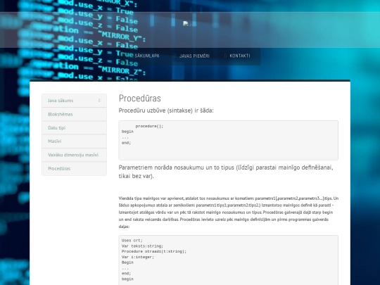The image size is (380, 285).
Task: Click the 'Uses crt;' code line
Action: click(x=132, y=241)
